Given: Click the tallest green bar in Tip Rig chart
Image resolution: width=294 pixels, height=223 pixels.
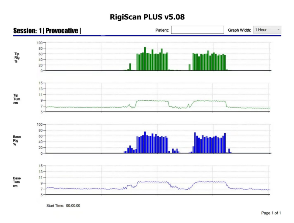Looking at the screenshot, I should point(145,59).
